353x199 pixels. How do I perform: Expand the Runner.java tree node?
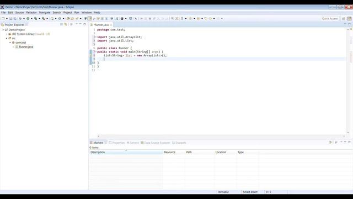pyautogui.click(x=13, y=47)
